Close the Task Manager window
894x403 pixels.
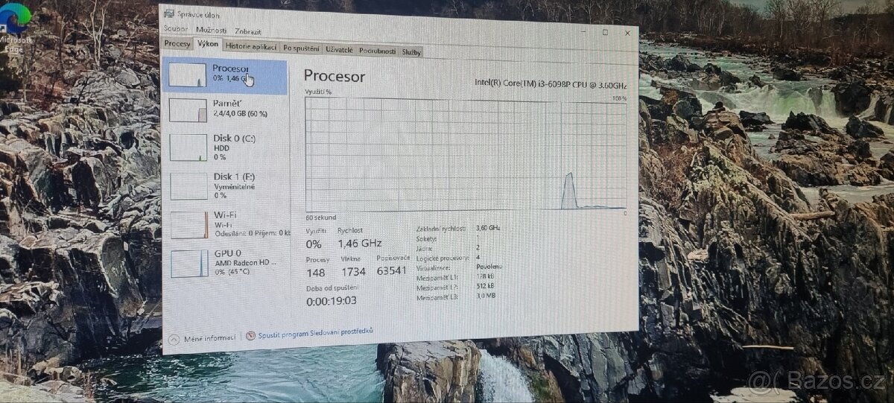coord(628,33)
